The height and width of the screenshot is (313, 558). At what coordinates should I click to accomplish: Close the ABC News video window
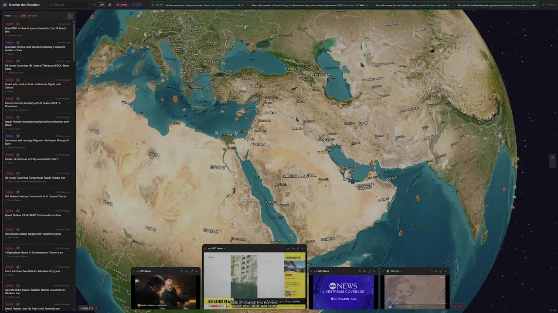coord(374,271)
